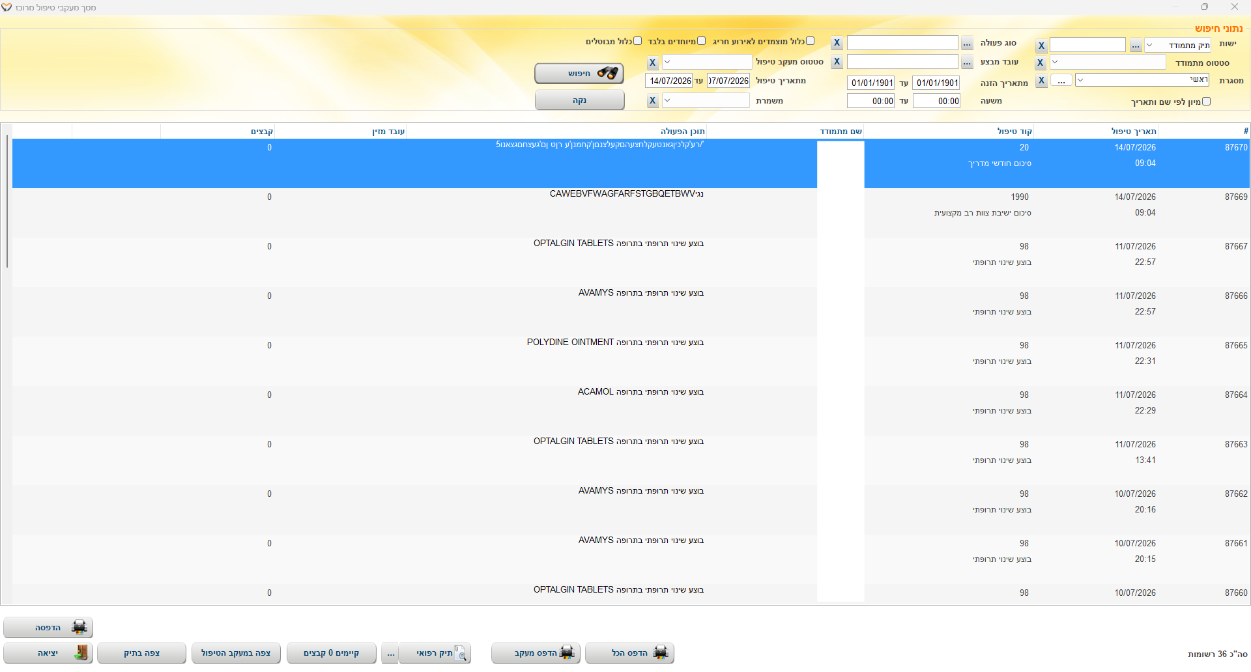The height and width of the screenshot is (672, 1251).
Task: Click the הדפס מעקב button label
Action: 536,653
